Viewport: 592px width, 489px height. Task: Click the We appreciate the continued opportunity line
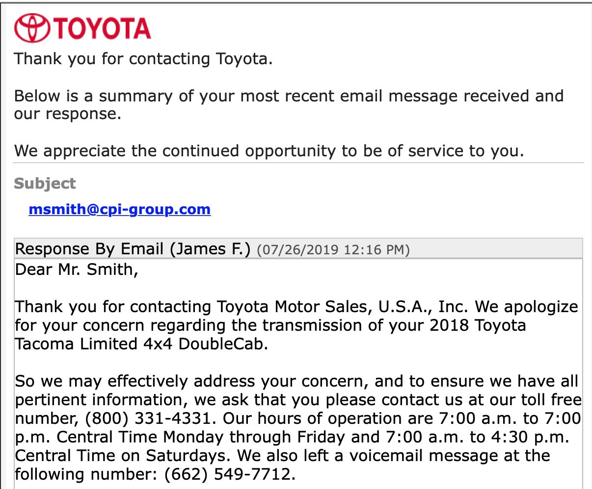point(269,151)
